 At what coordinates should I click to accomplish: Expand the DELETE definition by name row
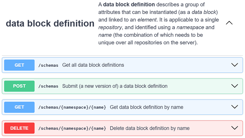[235, 128]
